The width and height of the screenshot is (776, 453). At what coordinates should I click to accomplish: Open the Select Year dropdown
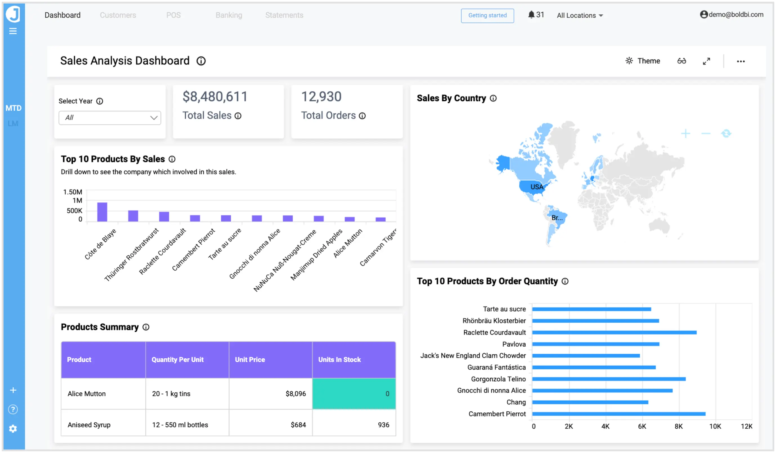click(x=110, y=118)
